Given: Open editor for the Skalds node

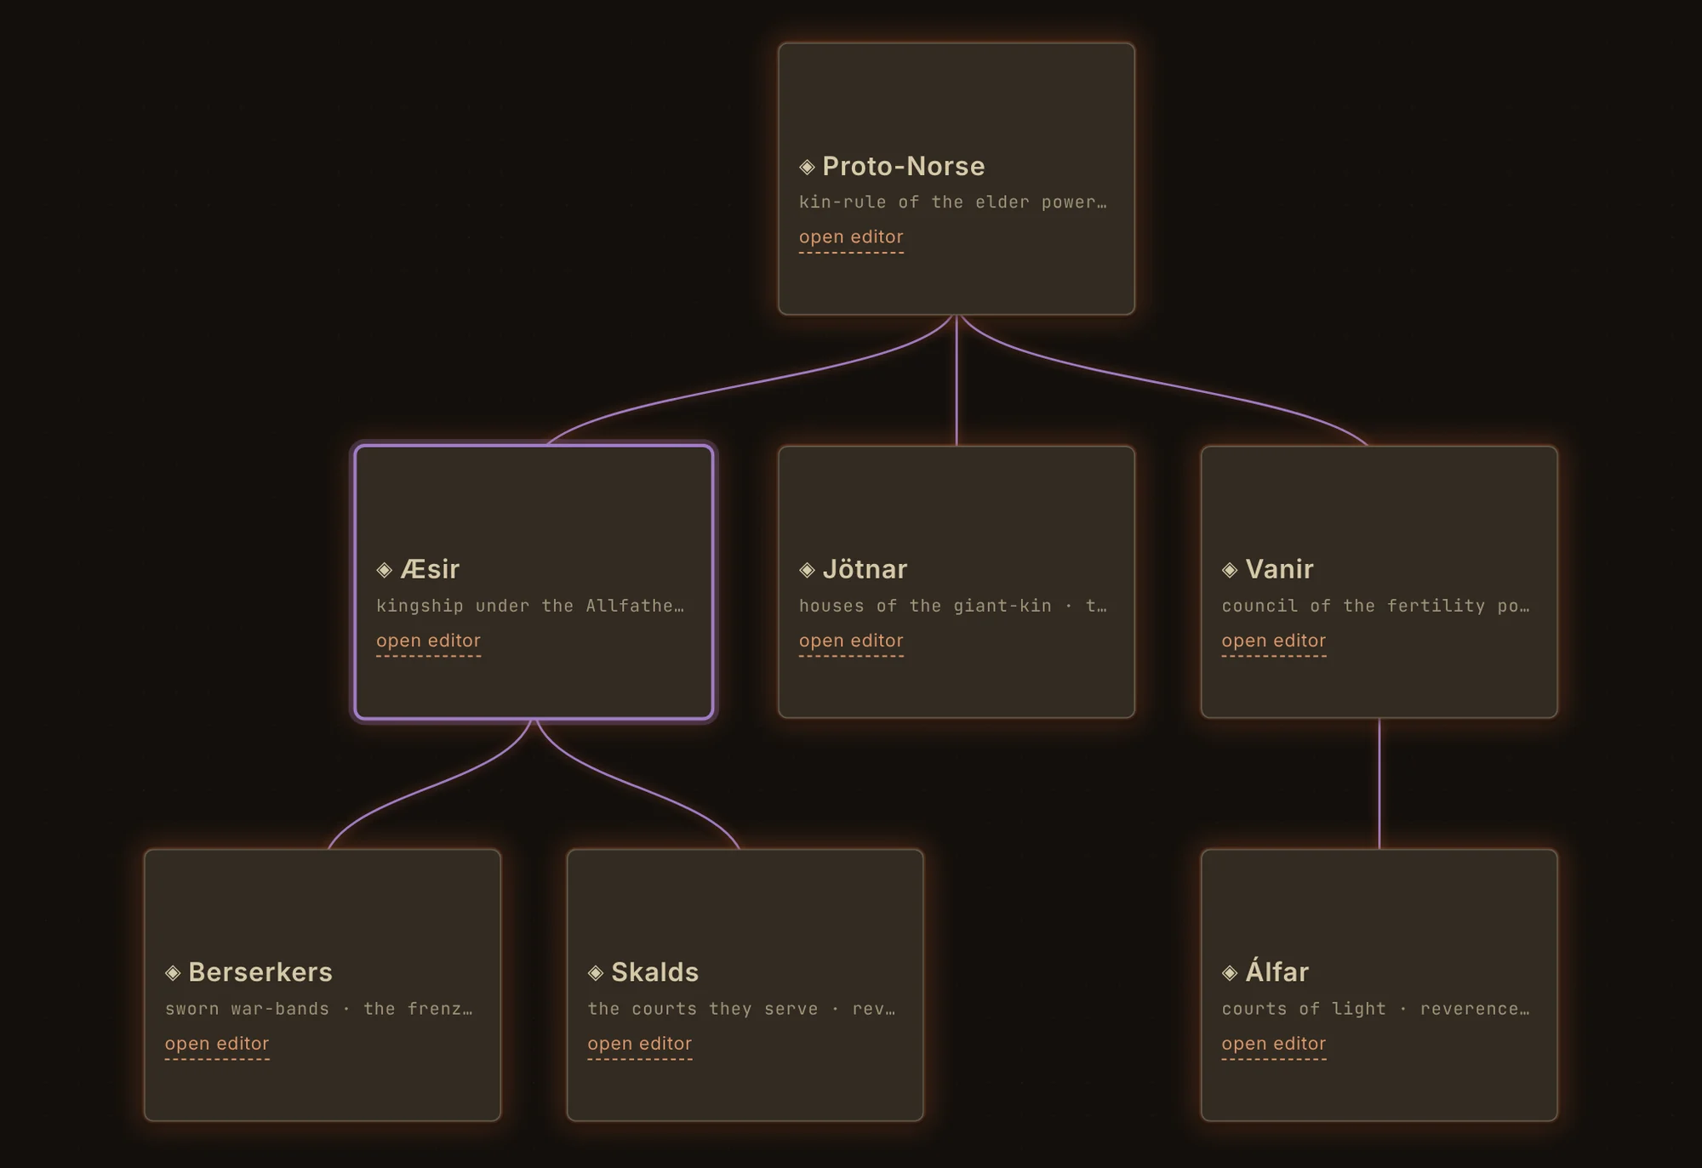Looking at the screenshot, I should 640,1044.
